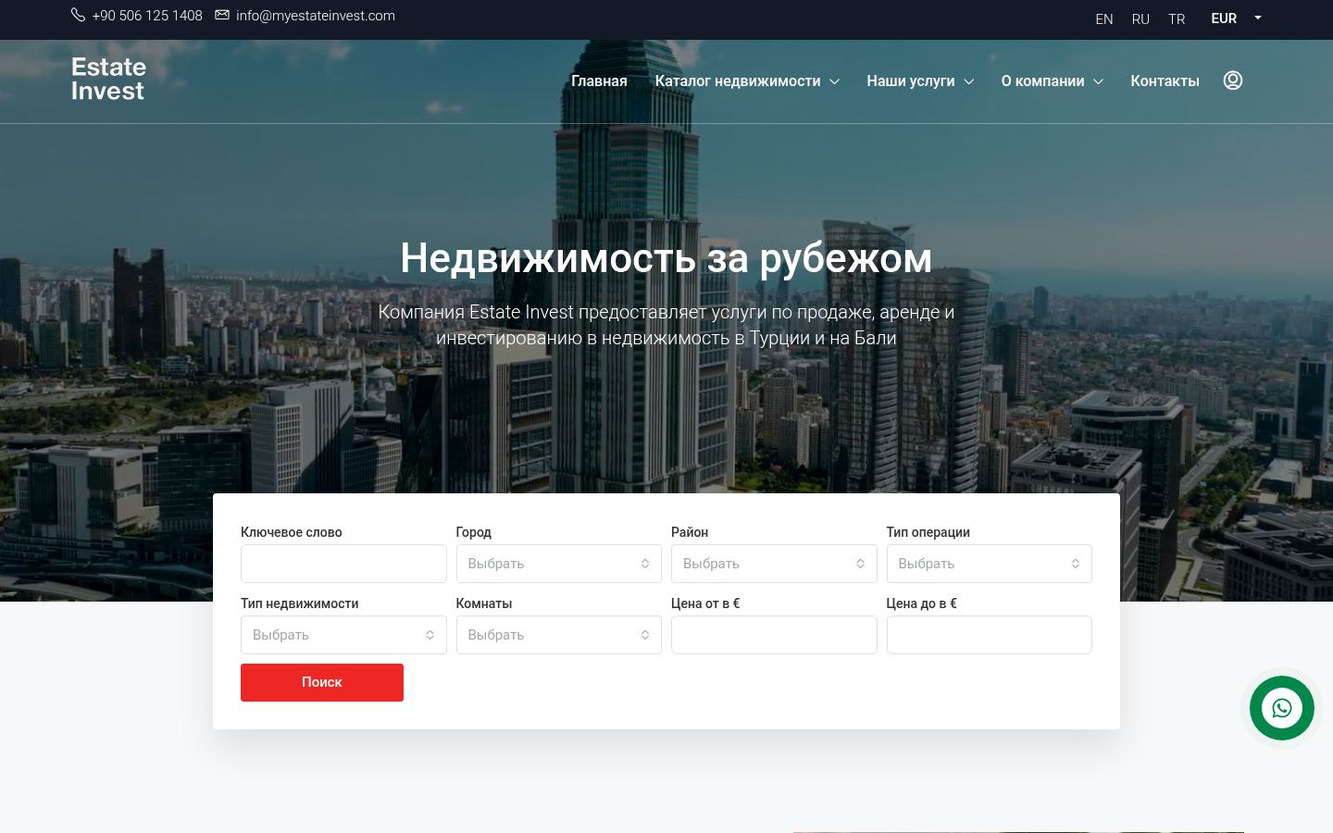Click the Недвижимость за рубежом heading
1333x833 pixels.
point(666,258)
